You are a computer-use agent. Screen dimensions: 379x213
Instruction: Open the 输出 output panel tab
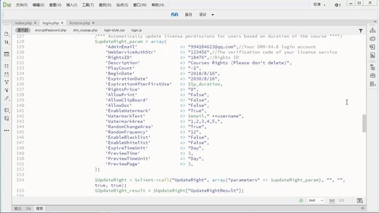tap(18, 208)
